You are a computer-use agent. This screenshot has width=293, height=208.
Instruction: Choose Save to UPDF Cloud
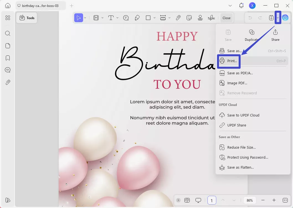253,115
